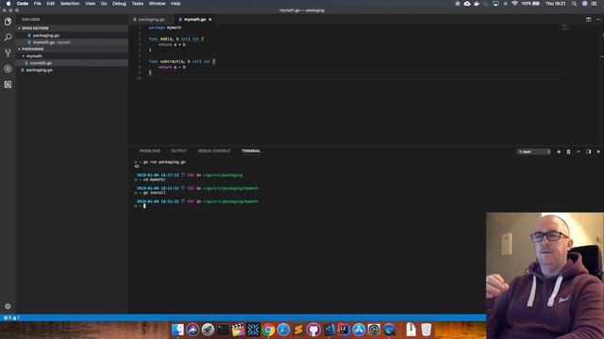This screenshot has height=339, width=604.
Task: Open Notification Center in menu bar
Action: (595, 4)
